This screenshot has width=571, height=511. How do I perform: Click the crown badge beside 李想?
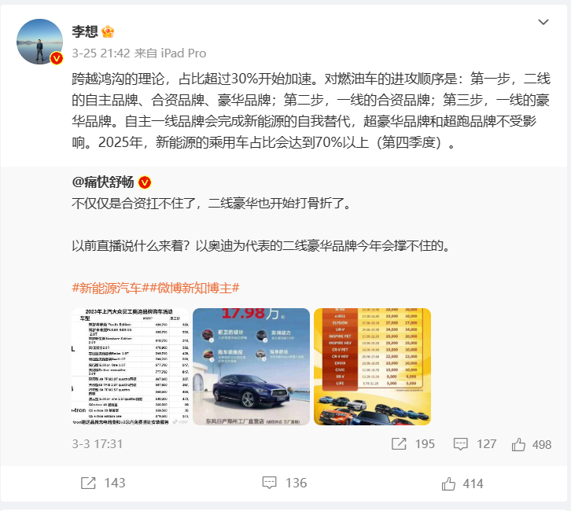(x=108, y=32)
